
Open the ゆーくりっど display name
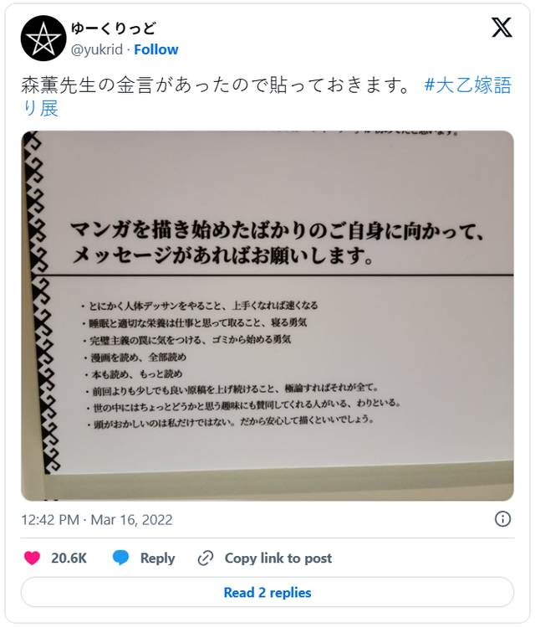click(x=113, y=28)
